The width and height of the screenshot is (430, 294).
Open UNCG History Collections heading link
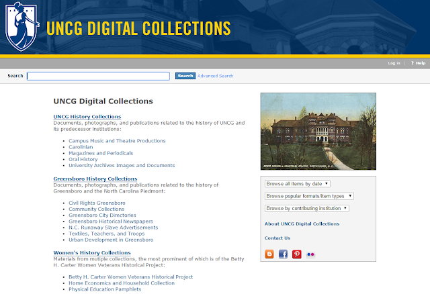point(87,117)
